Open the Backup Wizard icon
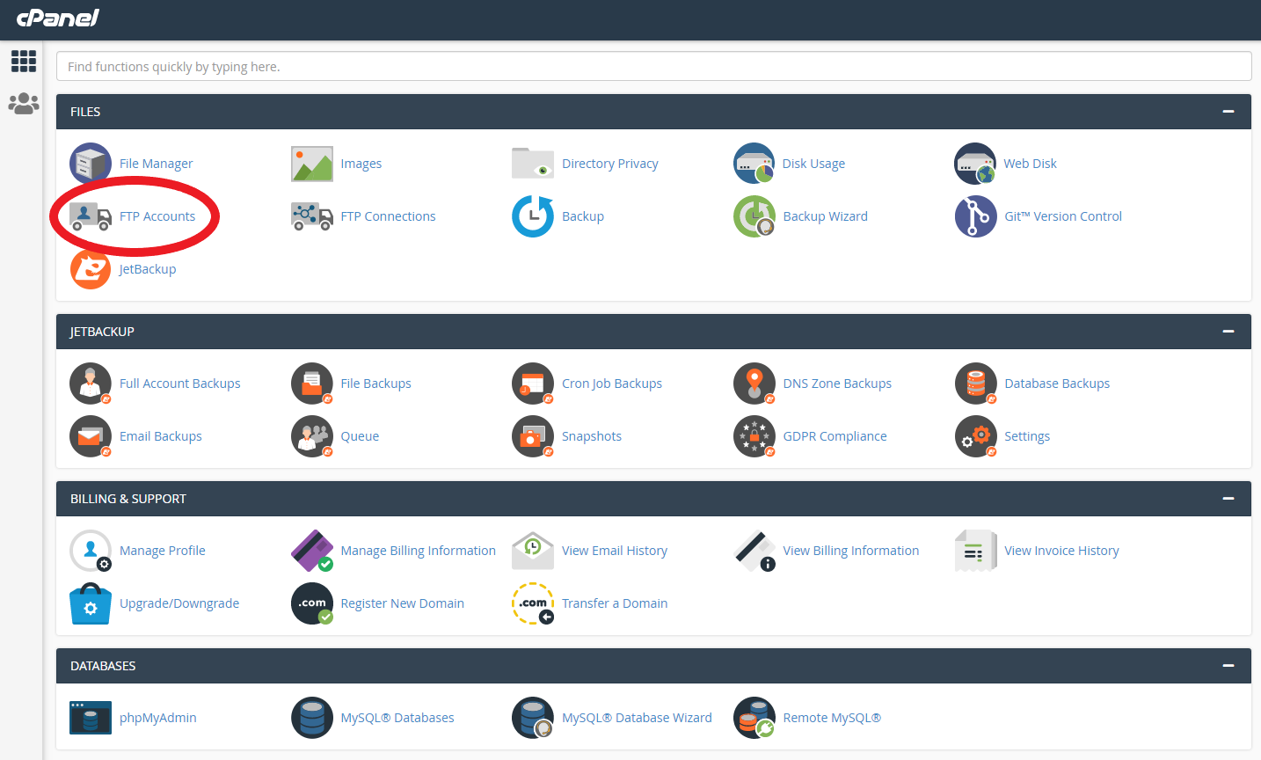This screenshot has height=760, width=1261. pos(754,216)
